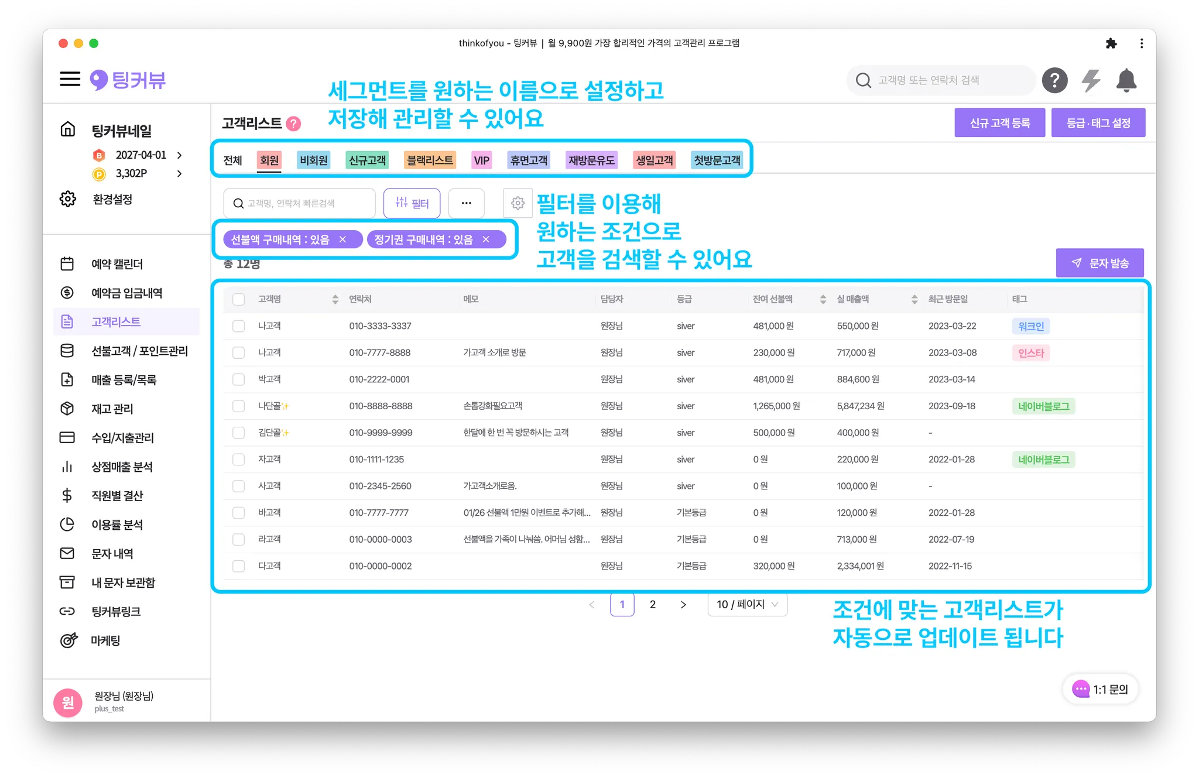Viewport: 1199px width, 778px height.
Task: Toggle the select-all checkbox in table header
Action: point(238,299)
